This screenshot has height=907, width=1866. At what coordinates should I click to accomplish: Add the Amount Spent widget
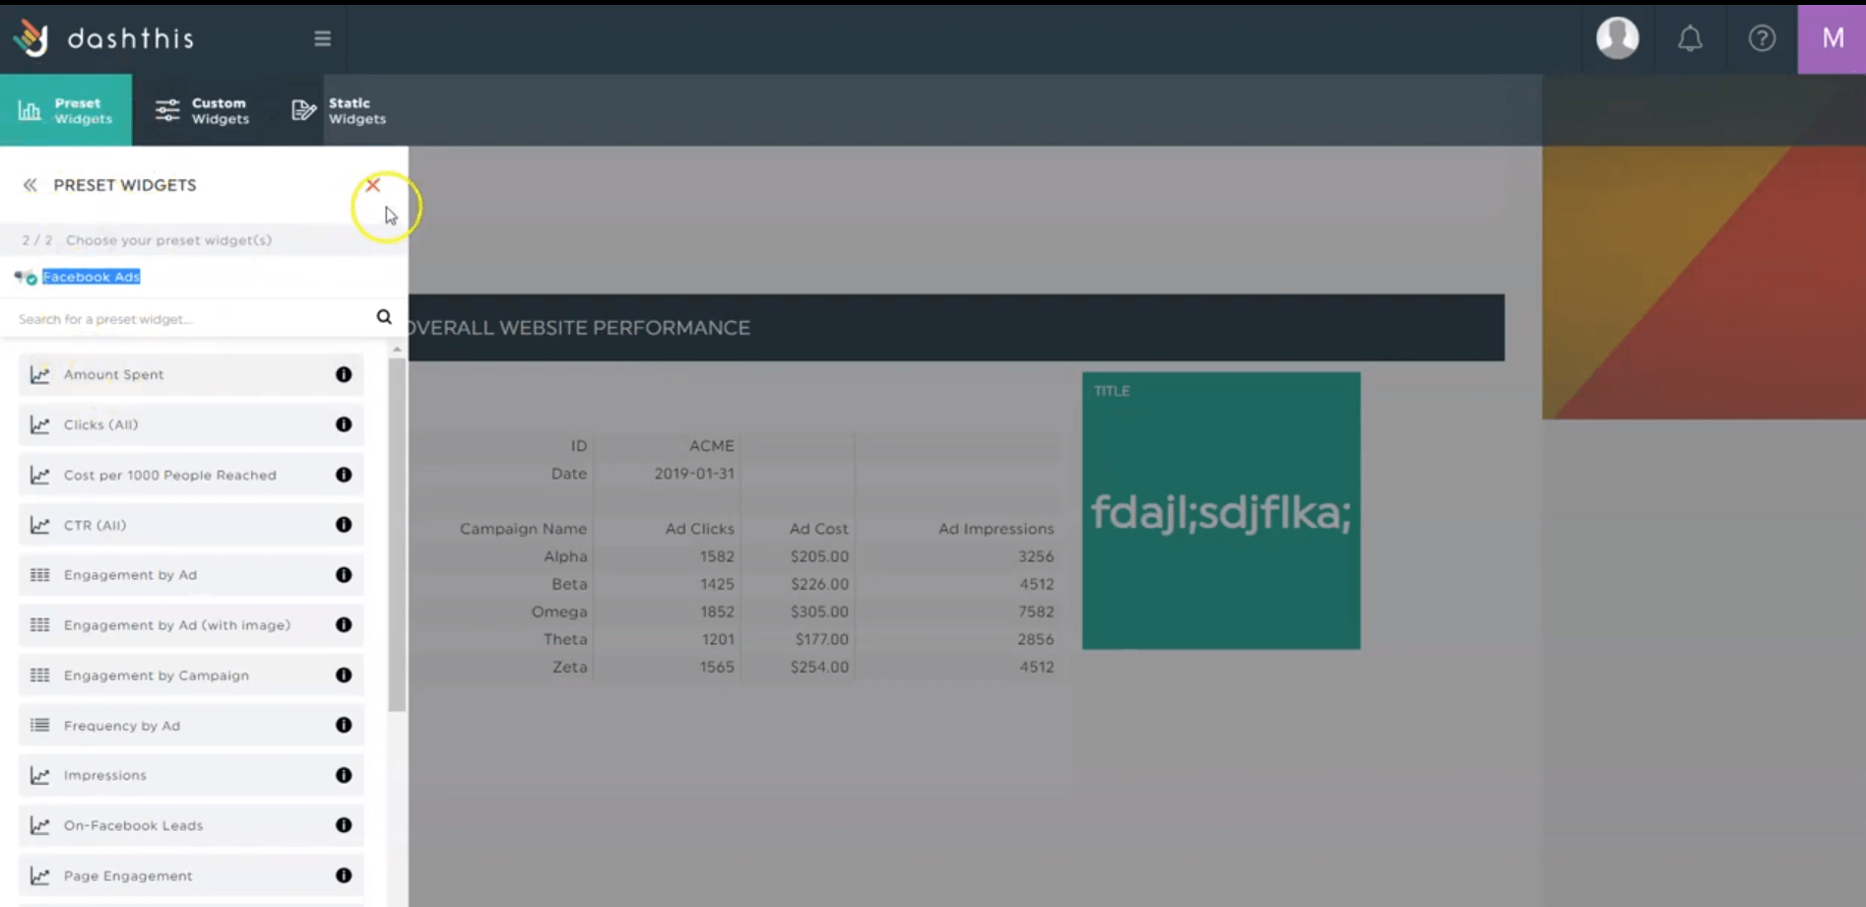[x=191, y=374]
